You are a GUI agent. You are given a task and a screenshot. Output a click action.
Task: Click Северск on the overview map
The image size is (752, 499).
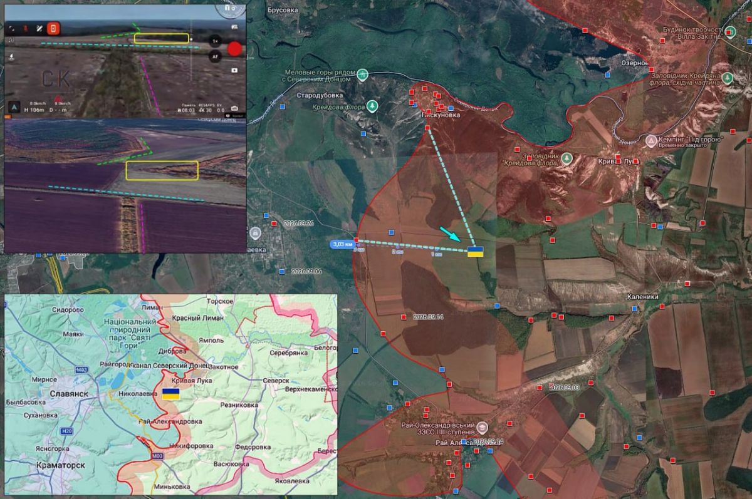click(275, 381)
